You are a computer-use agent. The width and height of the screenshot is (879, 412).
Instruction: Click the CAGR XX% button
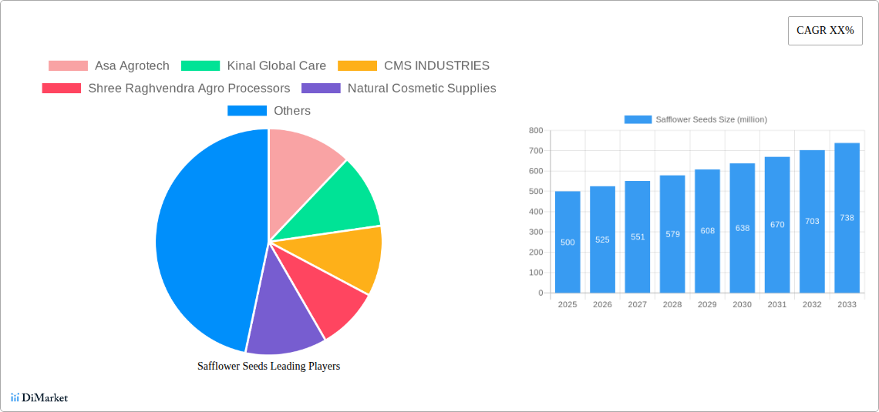tap(825, 31)
